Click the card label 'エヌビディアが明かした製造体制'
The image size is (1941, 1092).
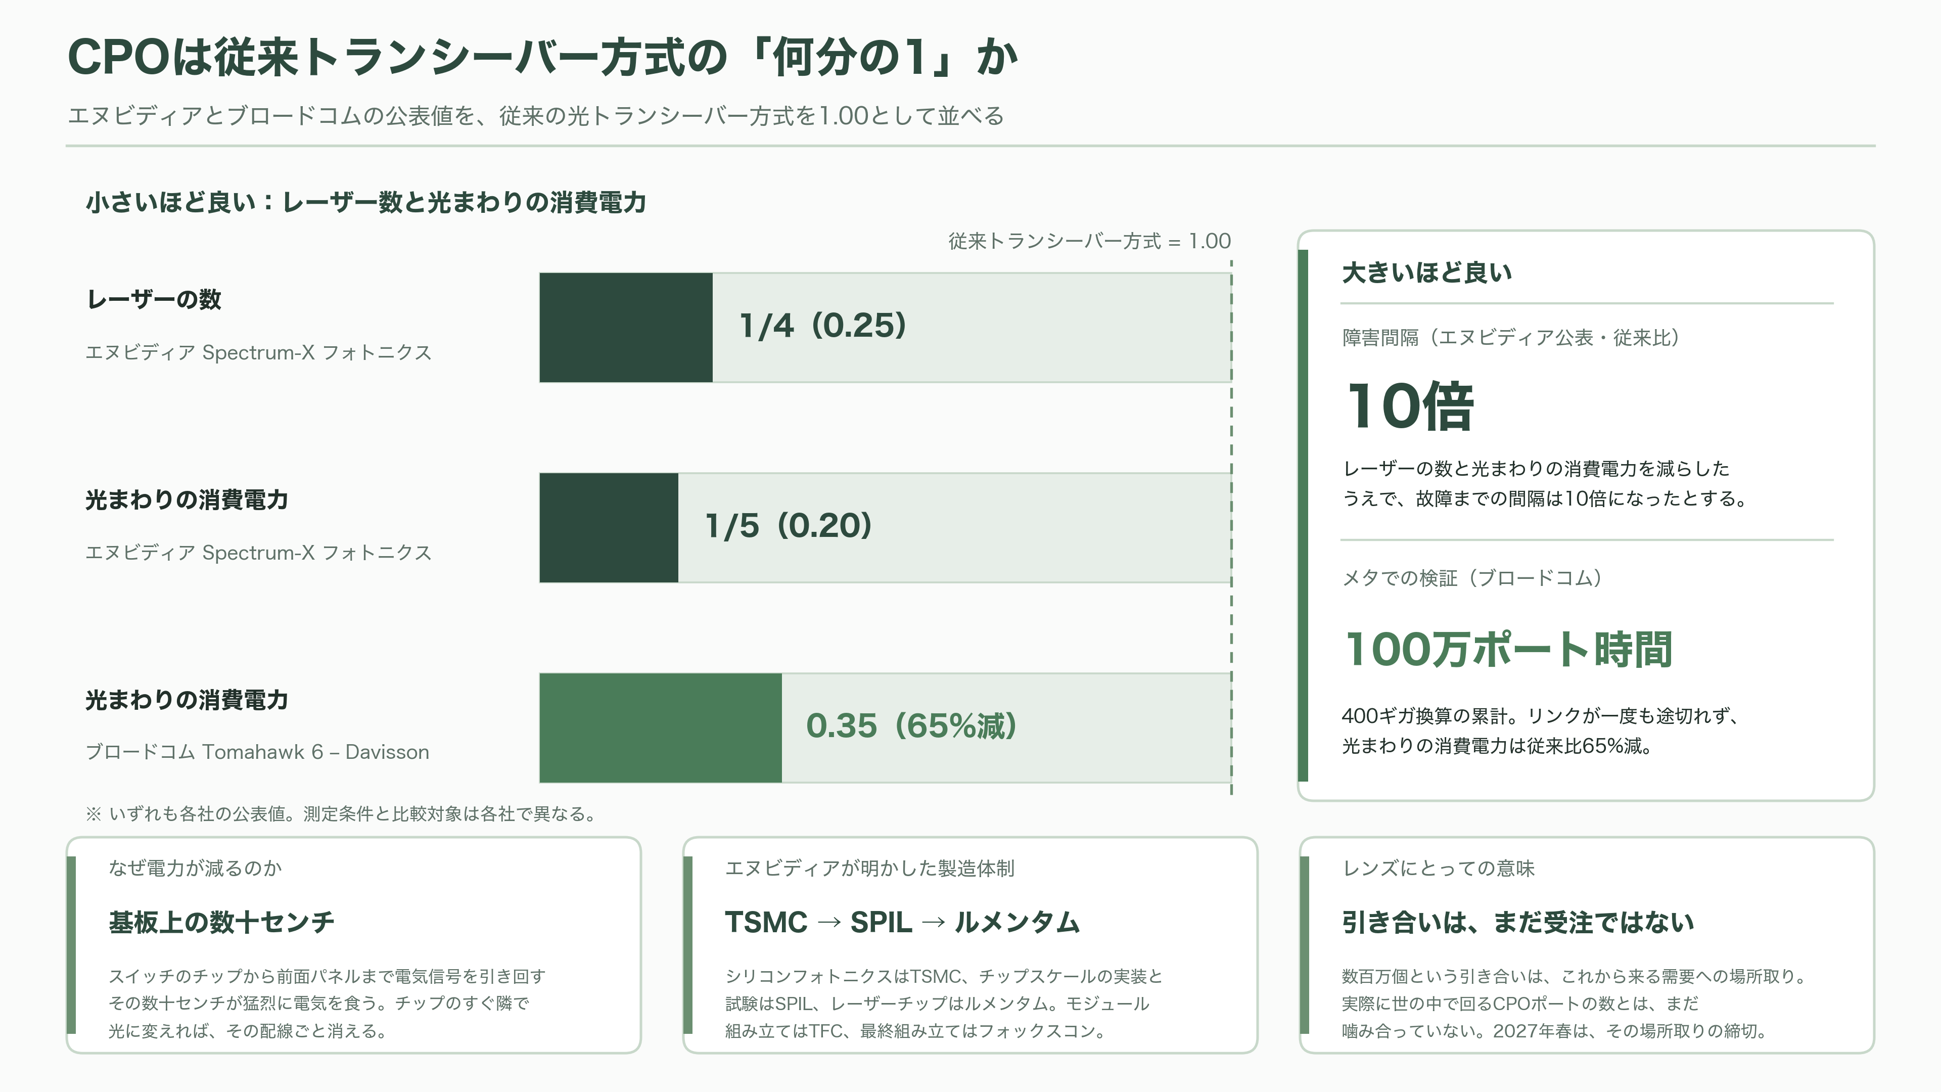(x=869, y=868)
